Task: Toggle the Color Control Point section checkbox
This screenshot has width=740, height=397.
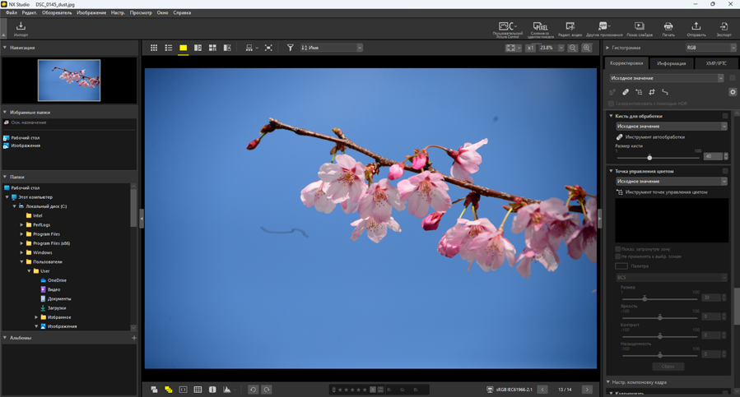Action: [725, 171]
